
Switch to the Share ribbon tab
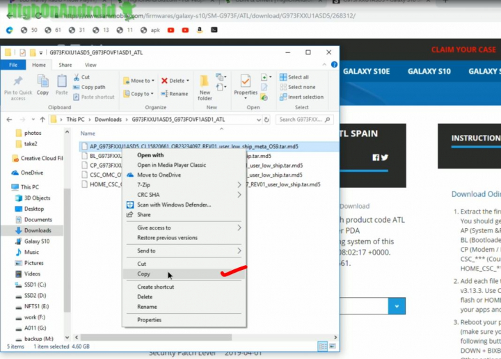(65, 65)
